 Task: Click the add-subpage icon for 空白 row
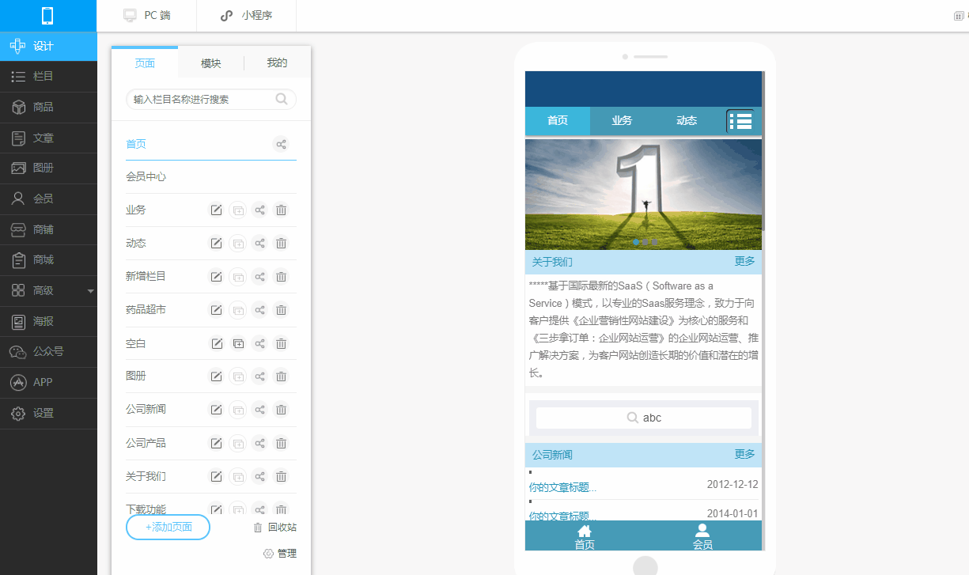click(237, 343)
